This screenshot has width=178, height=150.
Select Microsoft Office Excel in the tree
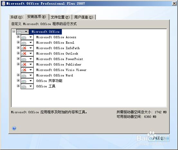(55, 42)
